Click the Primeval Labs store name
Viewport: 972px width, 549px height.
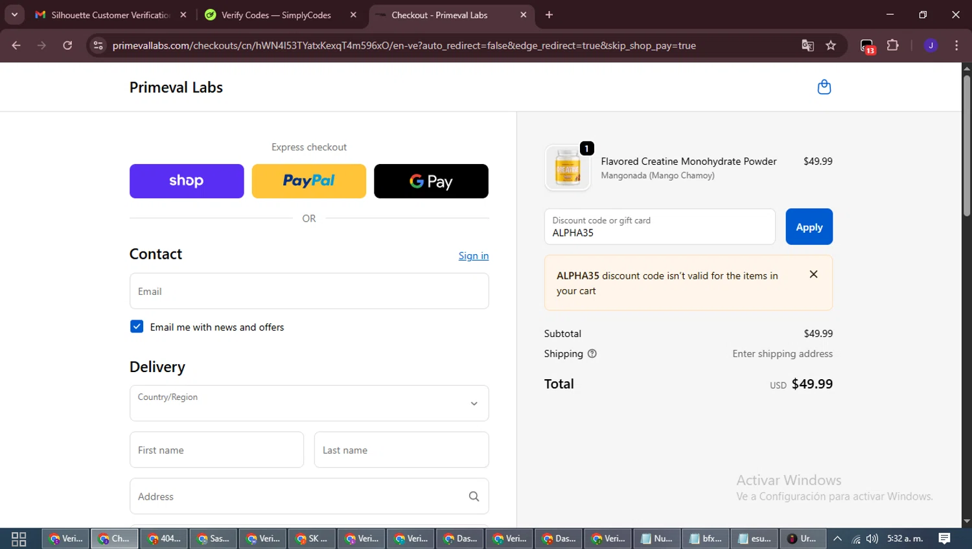click(x=176, y=88)
